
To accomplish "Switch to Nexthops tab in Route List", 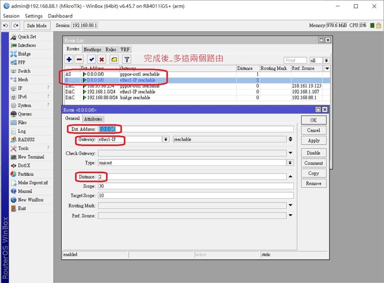I will (x=92, y=49).
